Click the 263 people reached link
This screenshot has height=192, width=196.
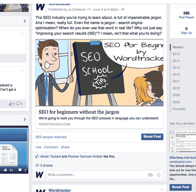coord(51,137)
